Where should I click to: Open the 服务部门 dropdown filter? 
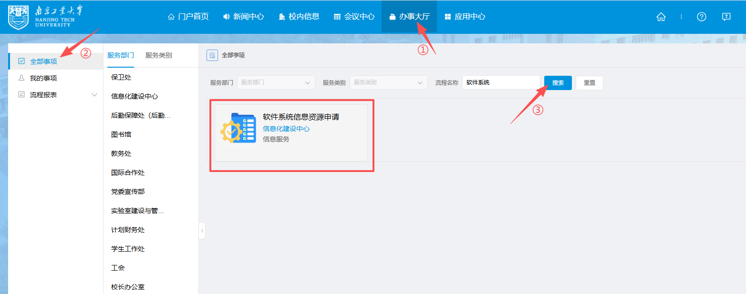[276, 82]
